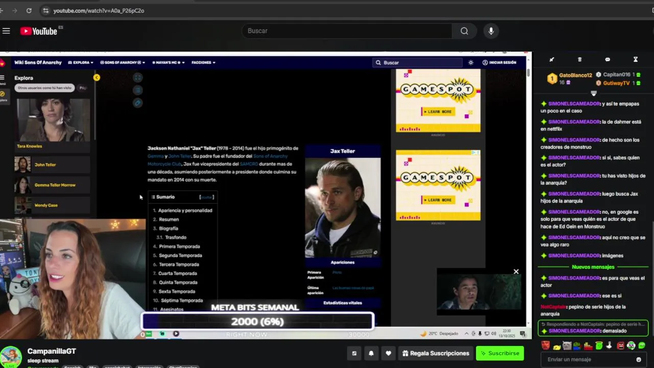Open the MAYAN'S MC dropdown menu

click(x=168, y=62)
